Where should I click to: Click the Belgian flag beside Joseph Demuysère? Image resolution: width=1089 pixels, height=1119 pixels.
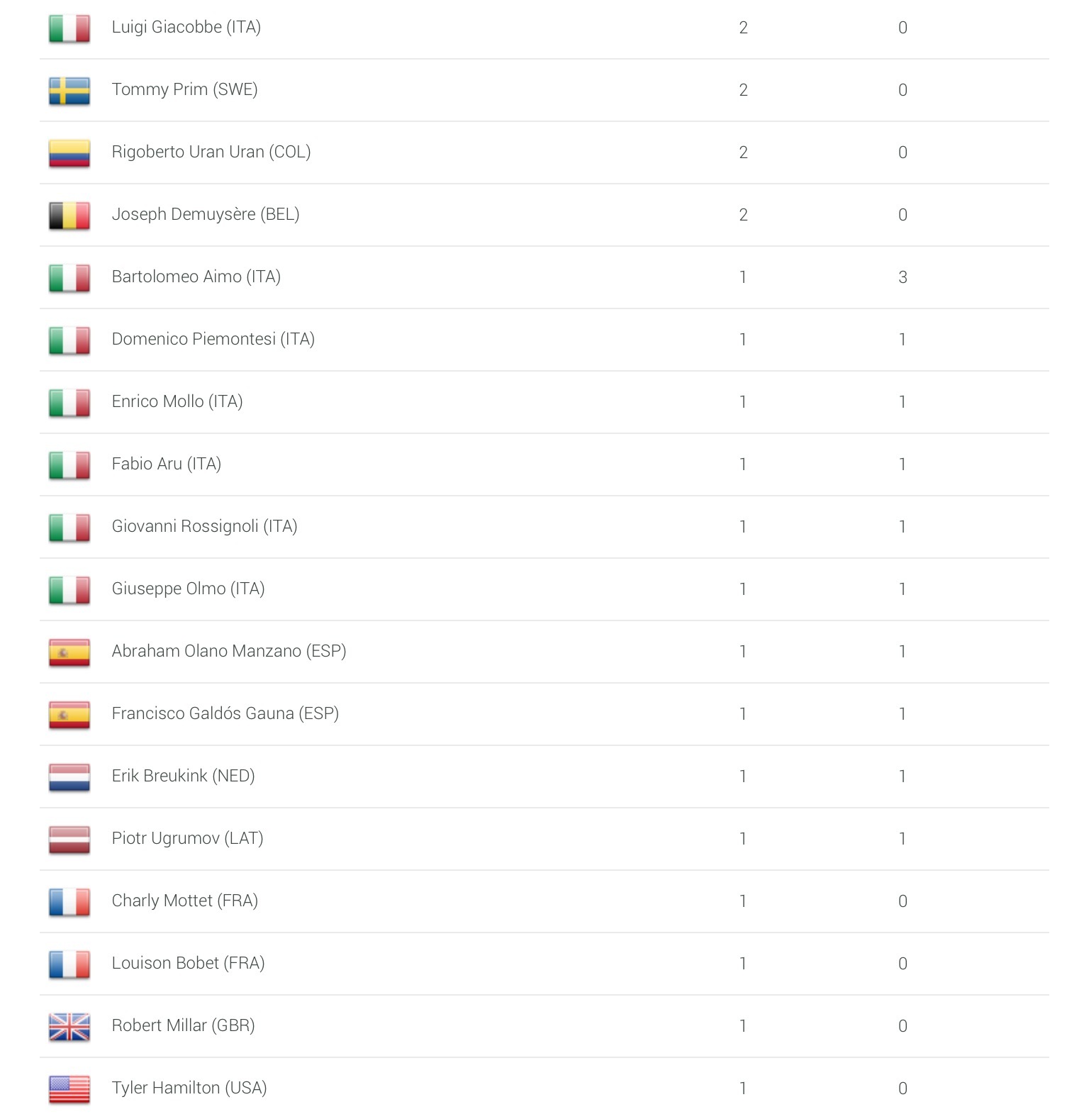tap(69, 216)
